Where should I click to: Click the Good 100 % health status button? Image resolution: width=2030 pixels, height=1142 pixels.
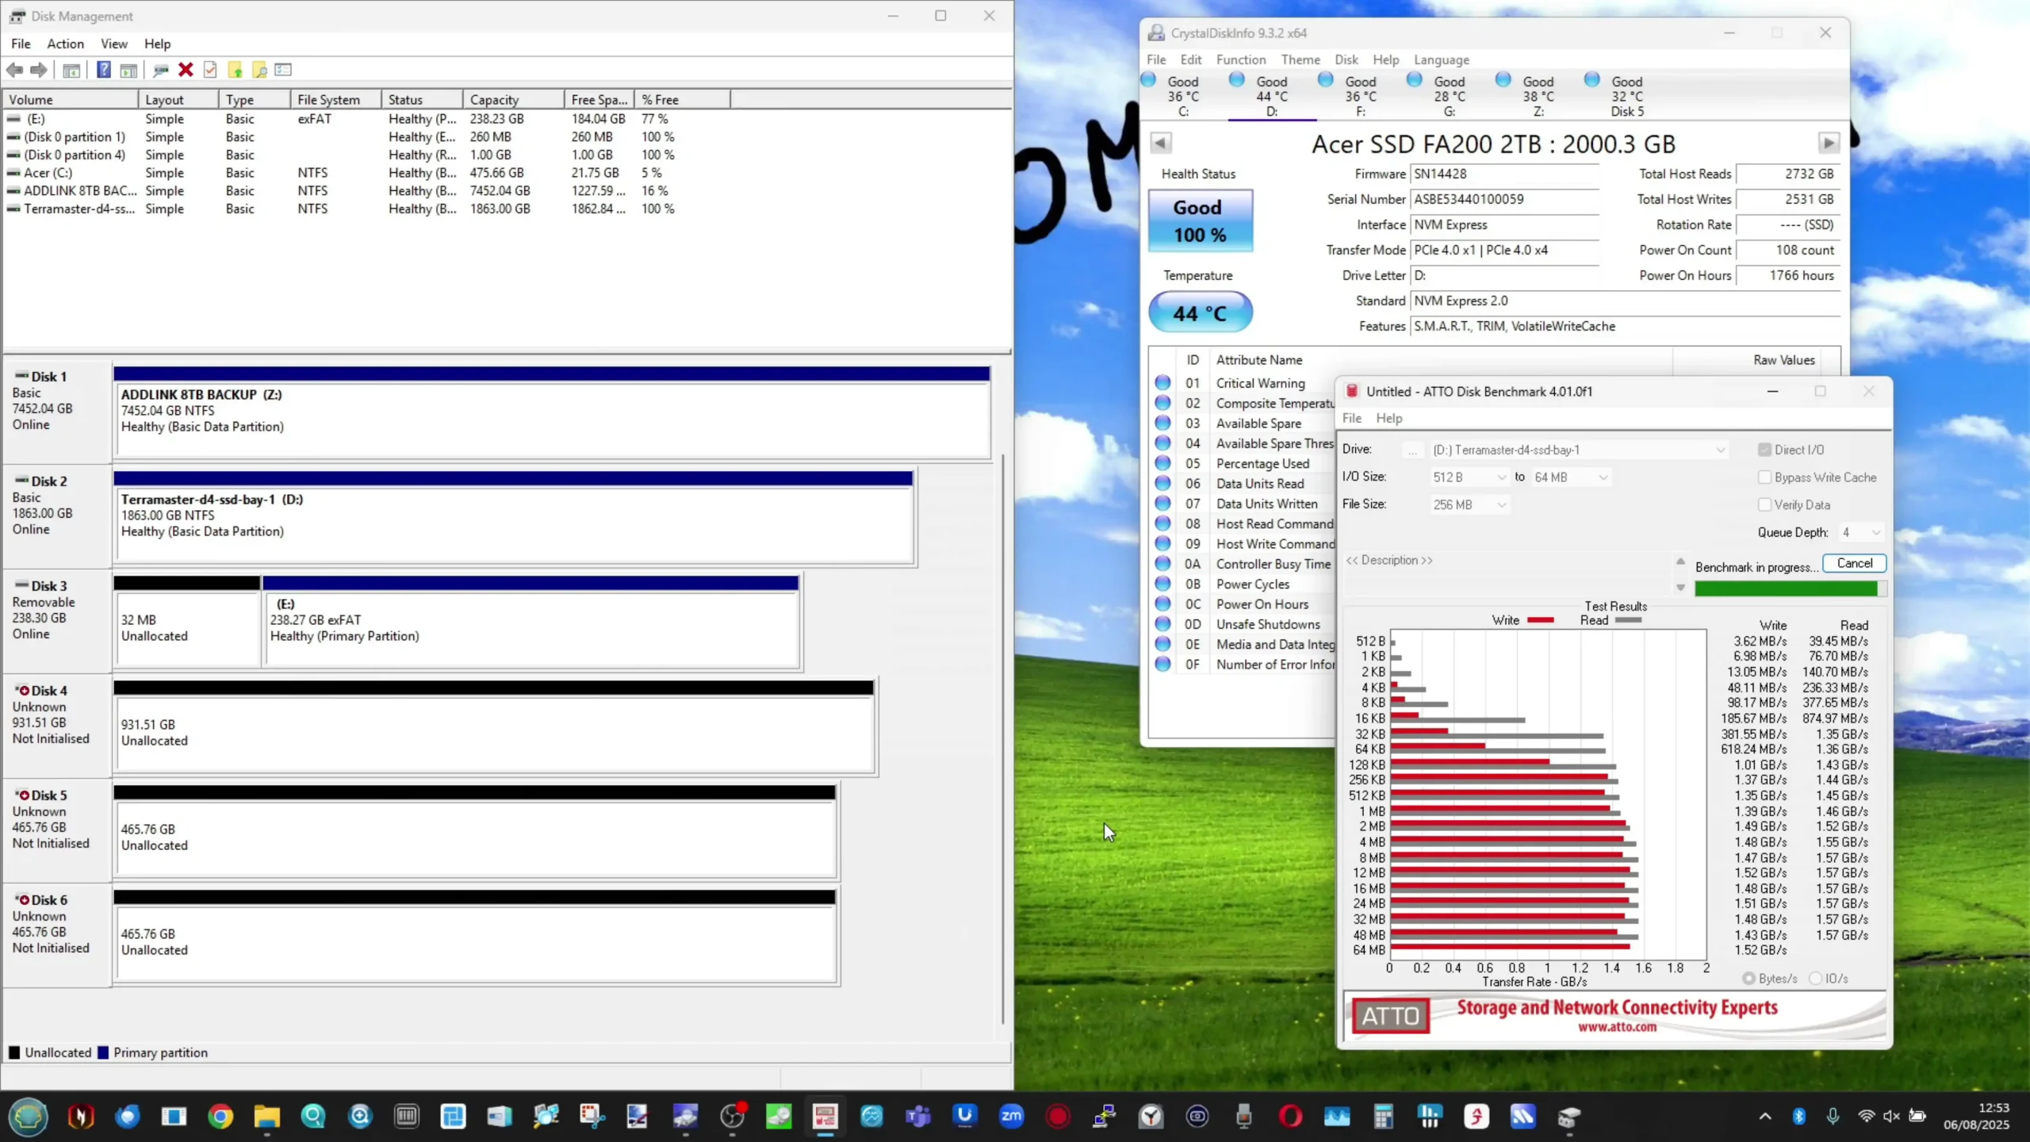tap(1201, 220)
